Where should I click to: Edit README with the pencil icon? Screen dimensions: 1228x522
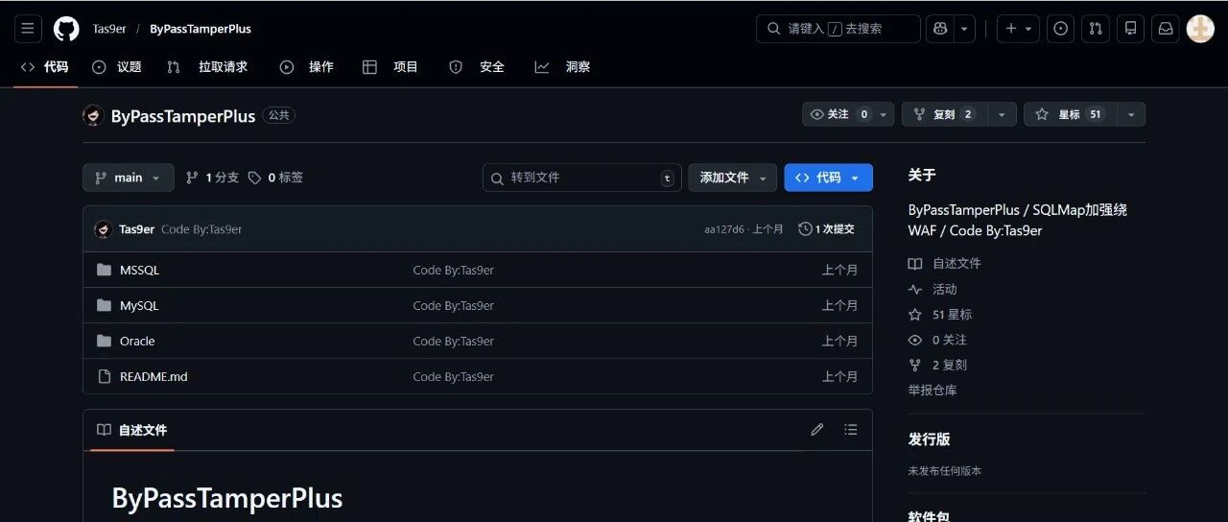(817, 430)
